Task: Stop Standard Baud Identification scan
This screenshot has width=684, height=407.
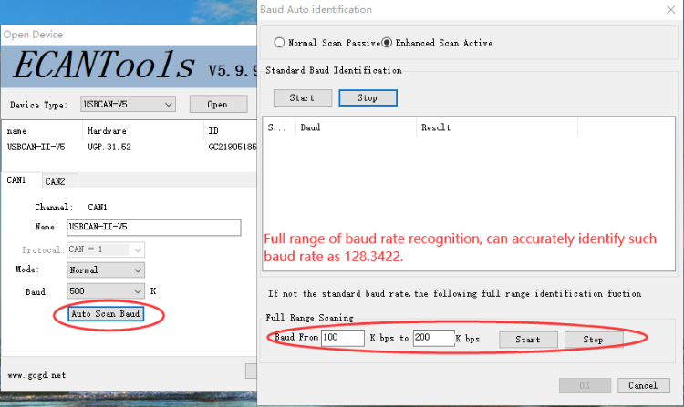Action: tap(368, 98)
